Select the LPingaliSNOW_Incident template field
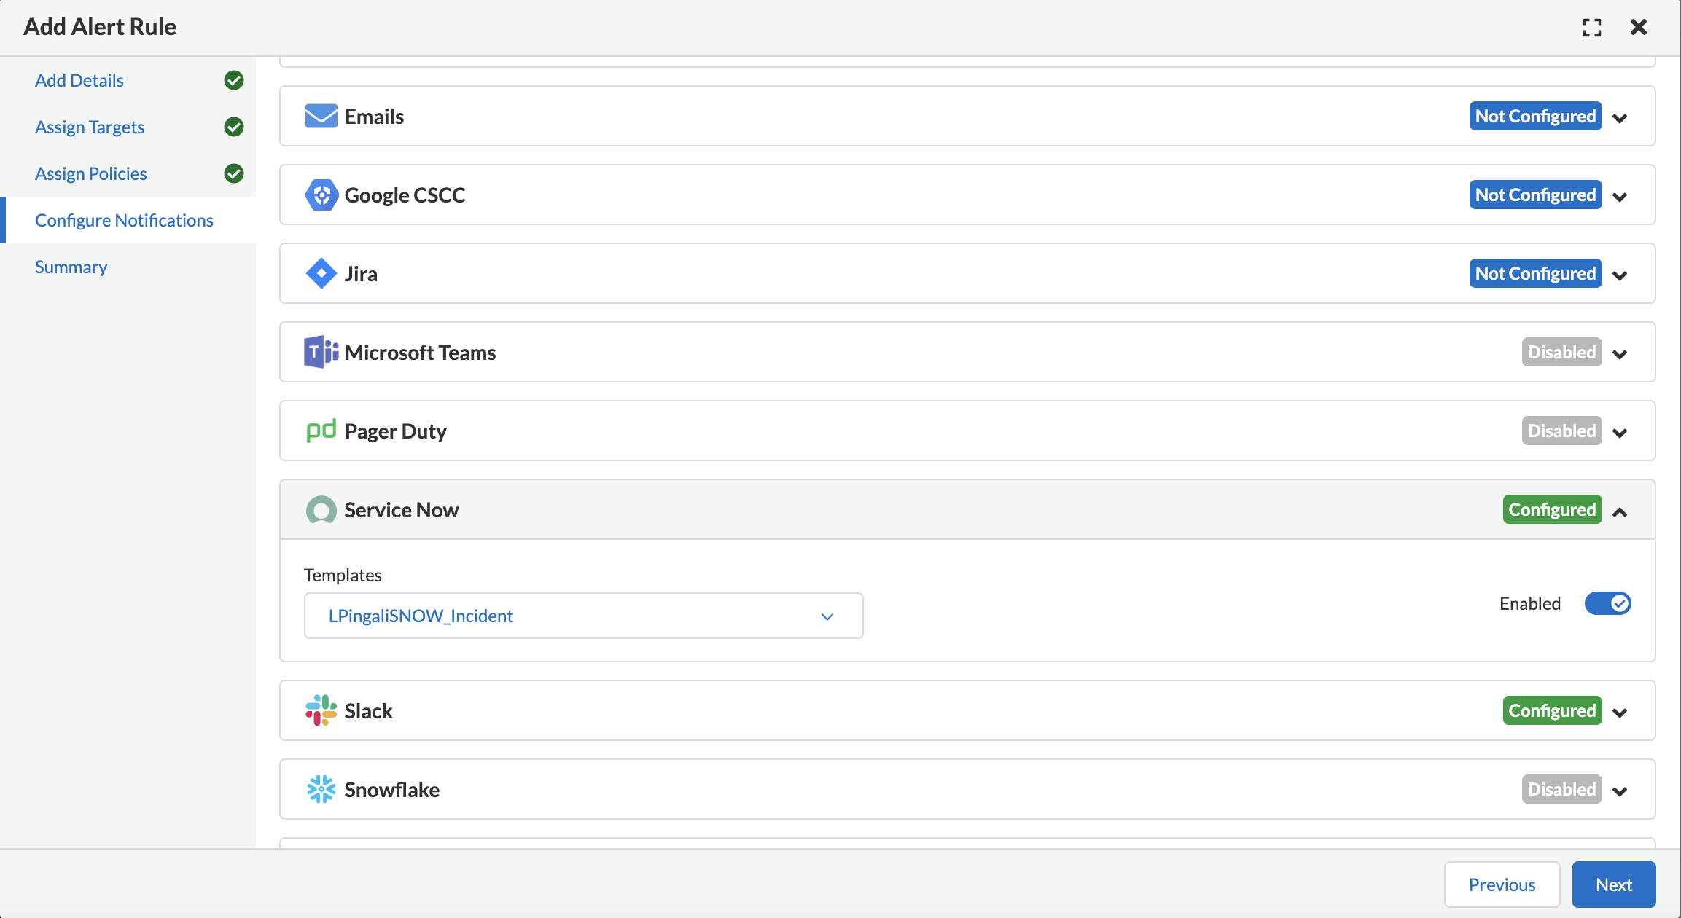 click(582, 615)
